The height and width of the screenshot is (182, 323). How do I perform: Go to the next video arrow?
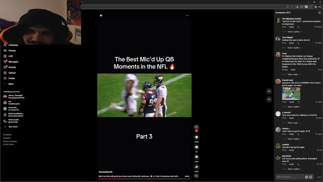(x=269, y=99)
